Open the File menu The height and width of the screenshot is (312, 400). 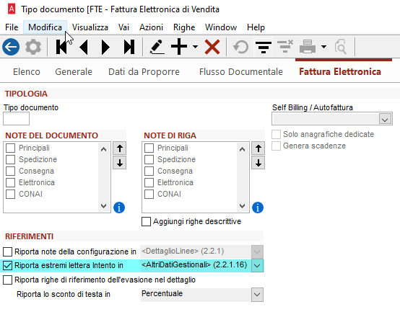12,27
